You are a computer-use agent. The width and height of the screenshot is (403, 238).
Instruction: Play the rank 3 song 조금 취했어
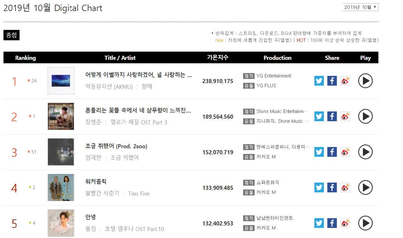point(365,152)
